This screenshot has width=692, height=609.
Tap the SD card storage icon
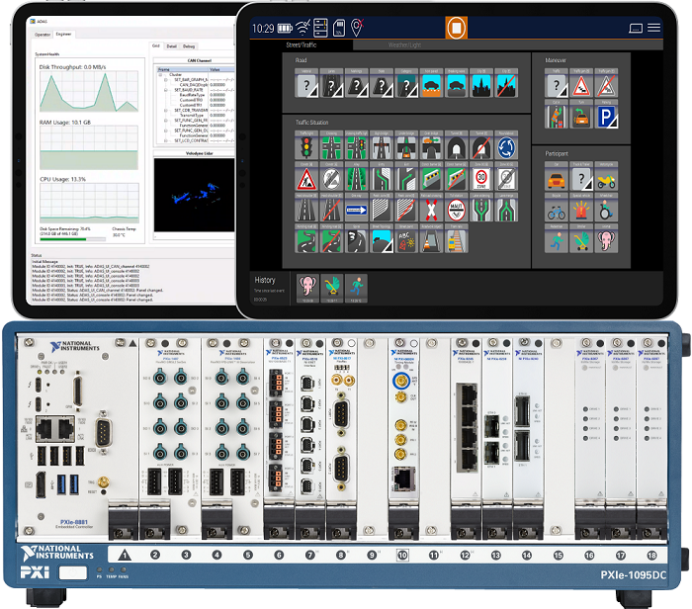[x=339, y=28]
